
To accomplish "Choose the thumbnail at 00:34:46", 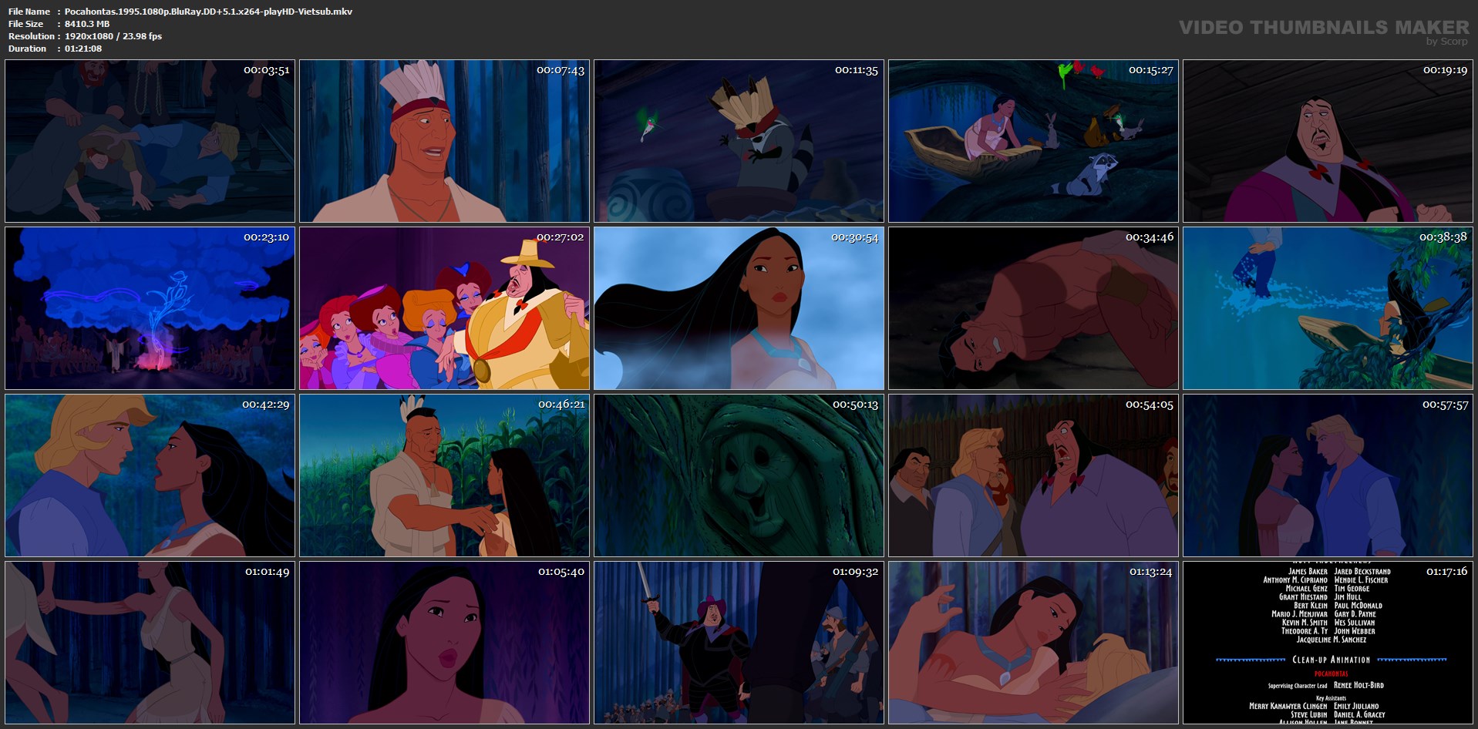I will pos(1033,308).
